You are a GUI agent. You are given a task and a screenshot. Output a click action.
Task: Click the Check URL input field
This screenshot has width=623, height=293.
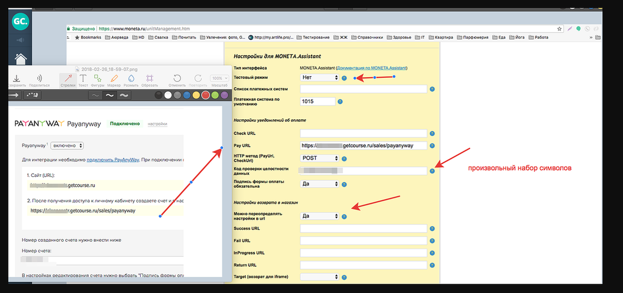pyautogui.click(x=364, y=133)
